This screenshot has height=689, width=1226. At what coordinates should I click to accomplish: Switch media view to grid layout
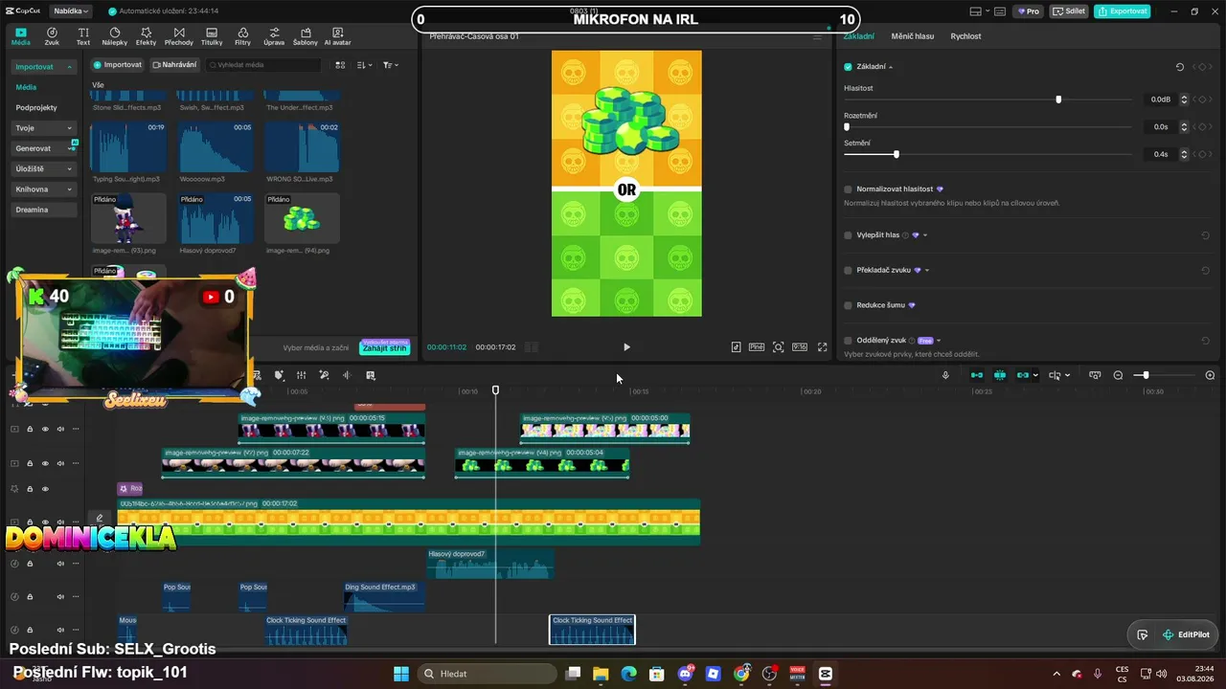tap(340, 65)
